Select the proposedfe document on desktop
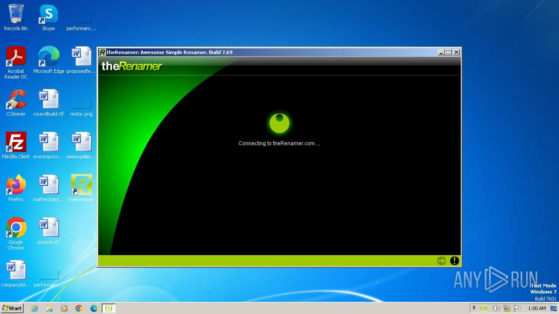Screen dimensions: 559x314 81,60
